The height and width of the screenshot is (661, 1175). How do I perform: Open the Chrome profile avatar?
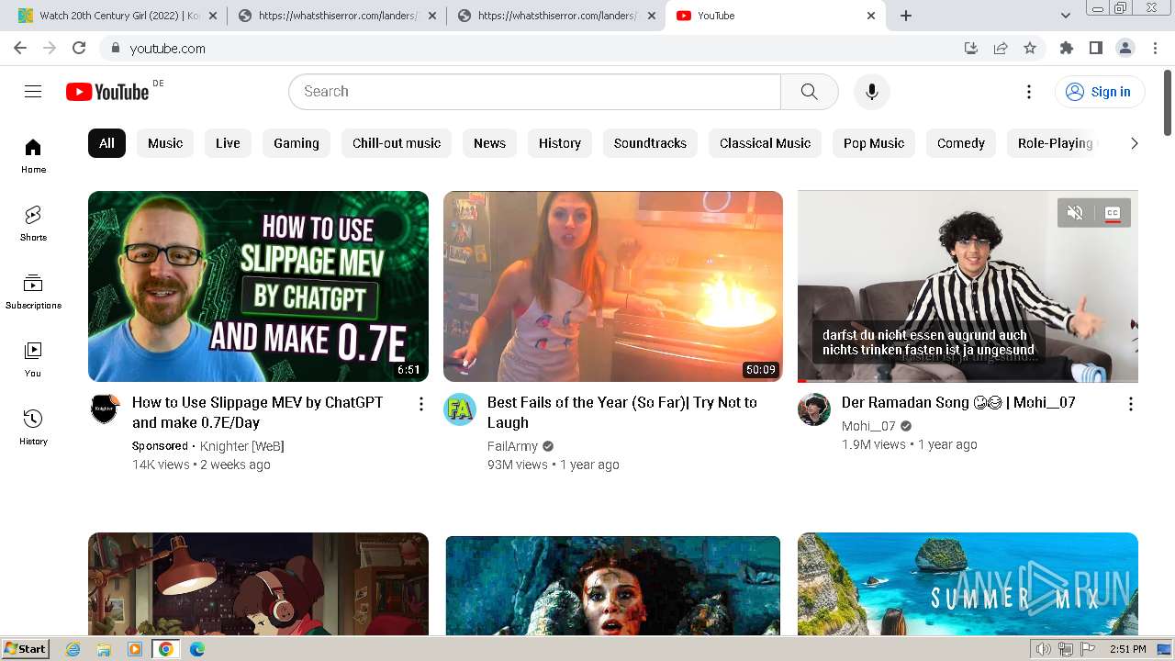click(x=1125, y=48)
